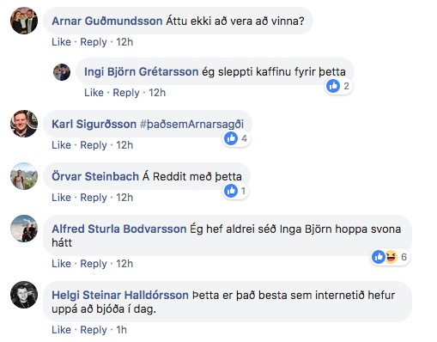This screenshot has height=342, width=437.
Task: Open Helgi Steinar Halldórsson's profile picture
Action: pyautogui.click(x=24, y=295)
